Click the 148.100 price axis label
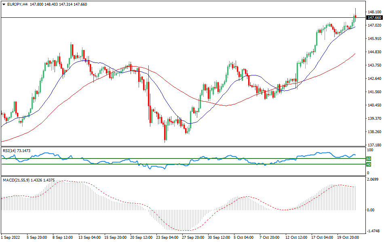Screen dimensions: 384x242 coord(374,12)
